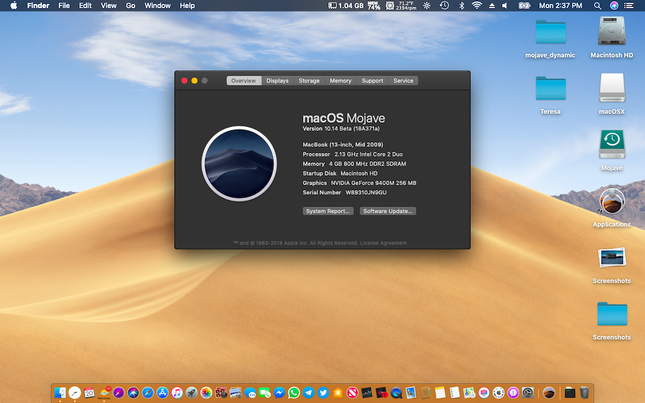Image resolution: width=645 pixels, height=403 pixels.
Task: Open the Window menu
Action: point(157,5)
